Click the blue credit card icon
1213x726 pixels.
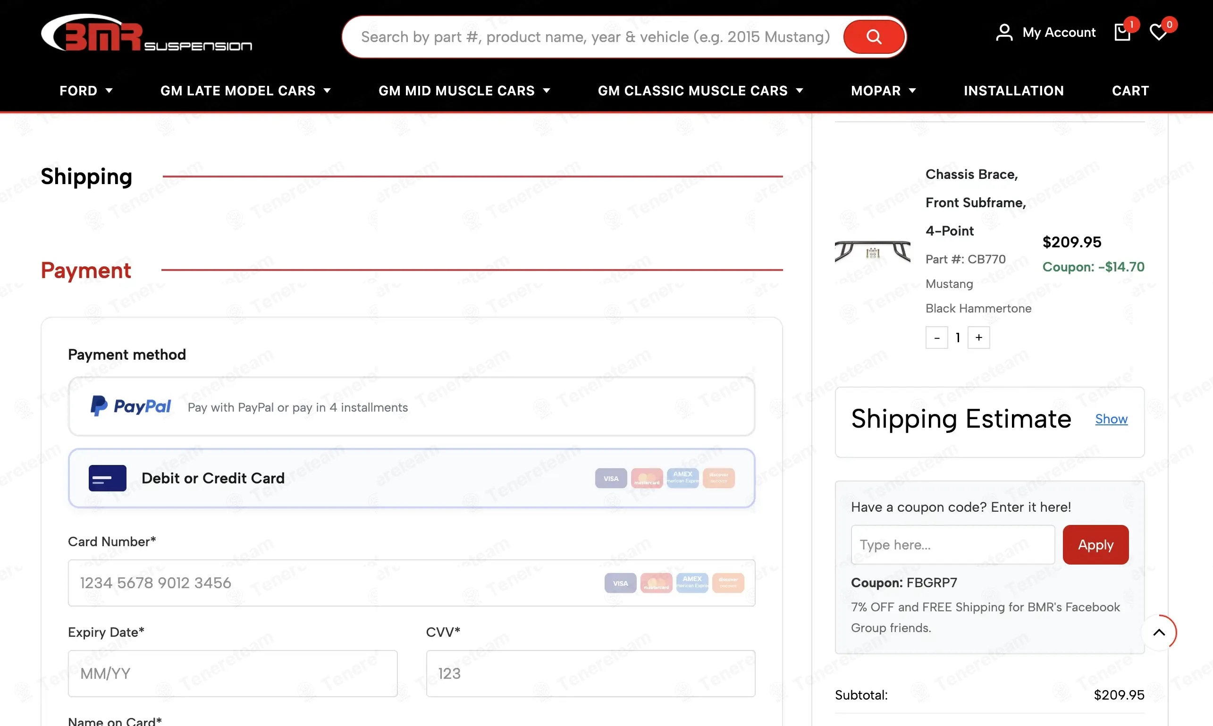point(108,478)
